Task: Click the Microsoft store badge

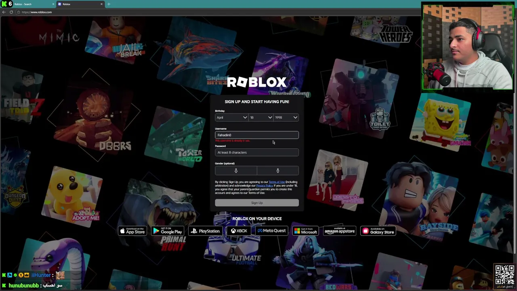Action: tap(306, 231)
